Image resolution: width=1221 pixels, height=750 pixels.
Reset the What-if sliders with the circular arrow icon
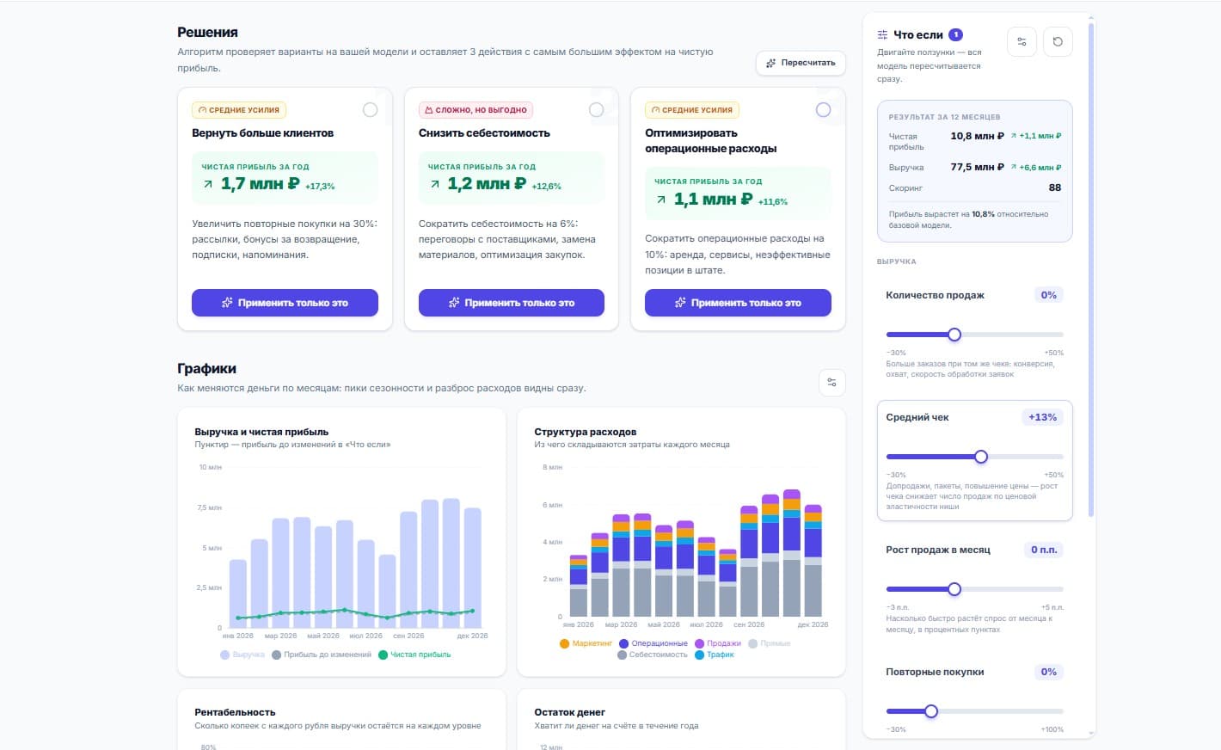(1058, 41)
